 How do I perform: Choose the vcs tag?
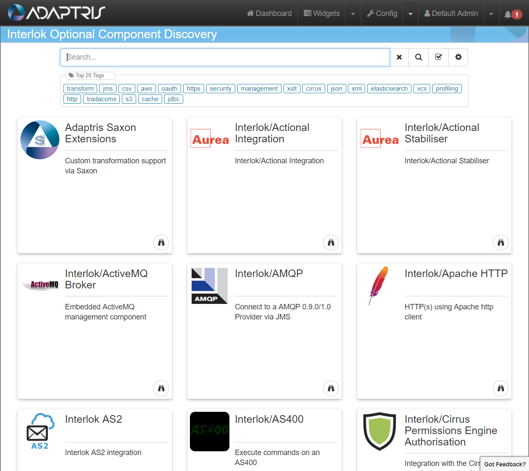[422, 89]
